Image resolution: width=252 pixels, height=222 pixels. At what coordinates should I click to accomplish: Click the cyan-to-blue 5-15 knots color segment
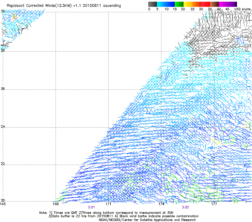[x=166, y=4]
